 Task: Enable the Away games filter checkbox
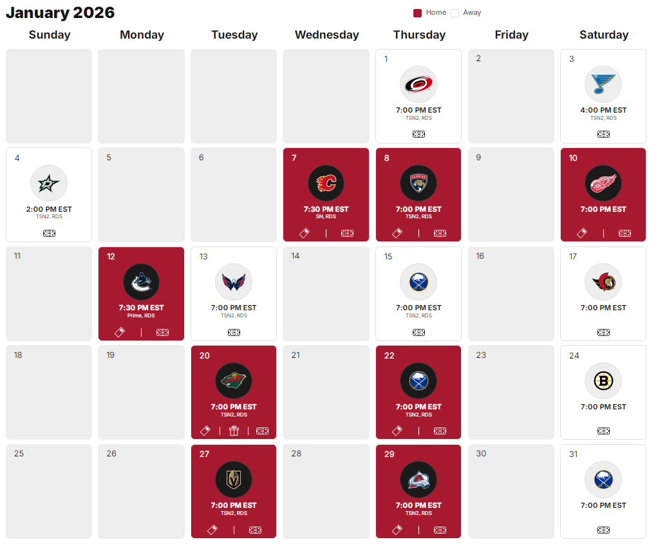pos(455,12)
